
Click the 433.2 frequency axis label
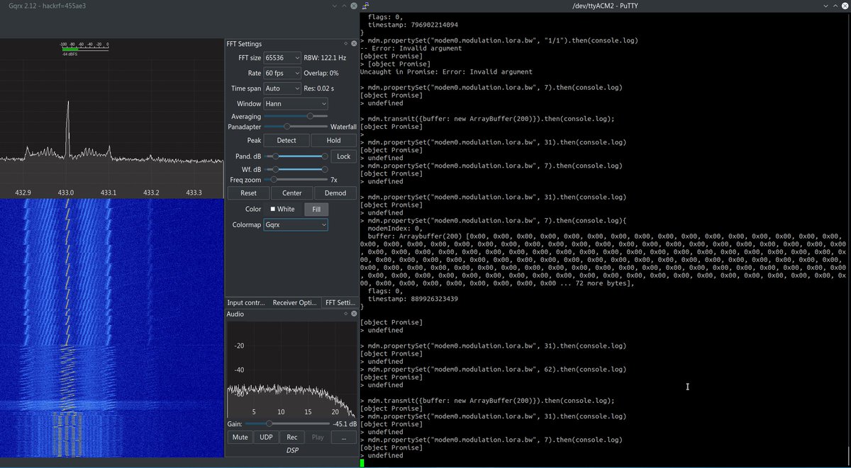tap(151, 192)
